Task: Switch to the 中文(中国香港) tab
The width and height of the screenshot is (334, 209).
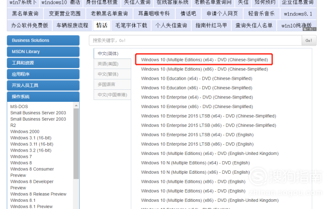Action: click(x=112, y=95)
